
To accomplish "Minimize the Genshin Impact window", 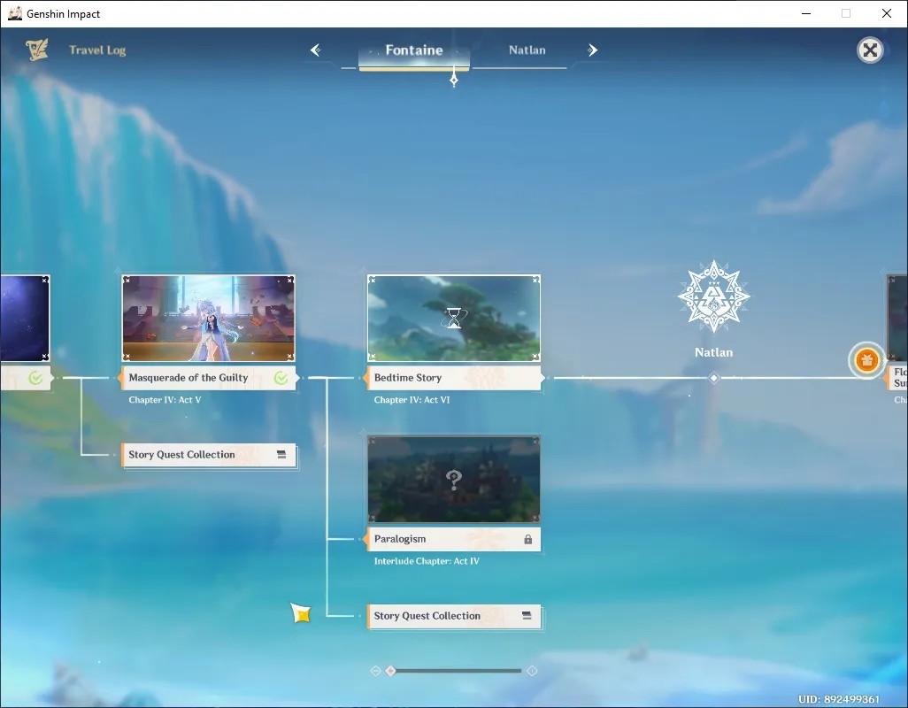I will [x=806, y=13].
